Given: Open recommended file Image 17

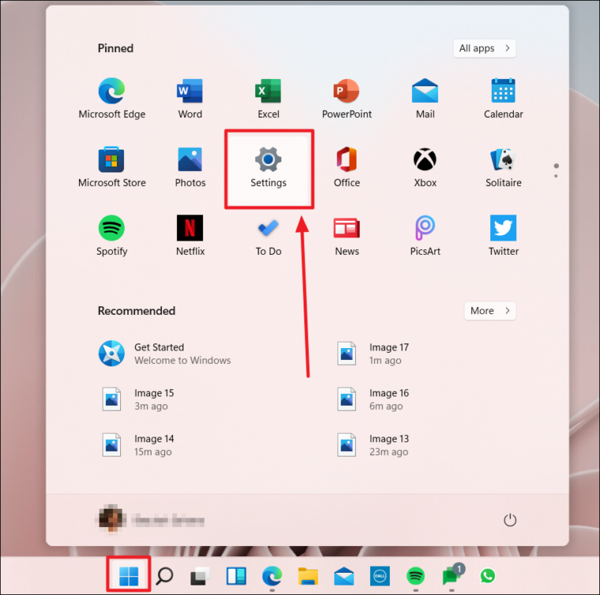Looking at the screenshot, I should pos(373,354).
